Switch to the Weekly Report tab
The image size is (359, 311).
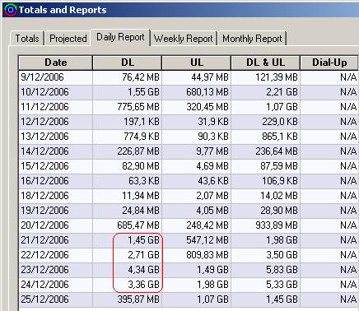(x=184, y=39)
